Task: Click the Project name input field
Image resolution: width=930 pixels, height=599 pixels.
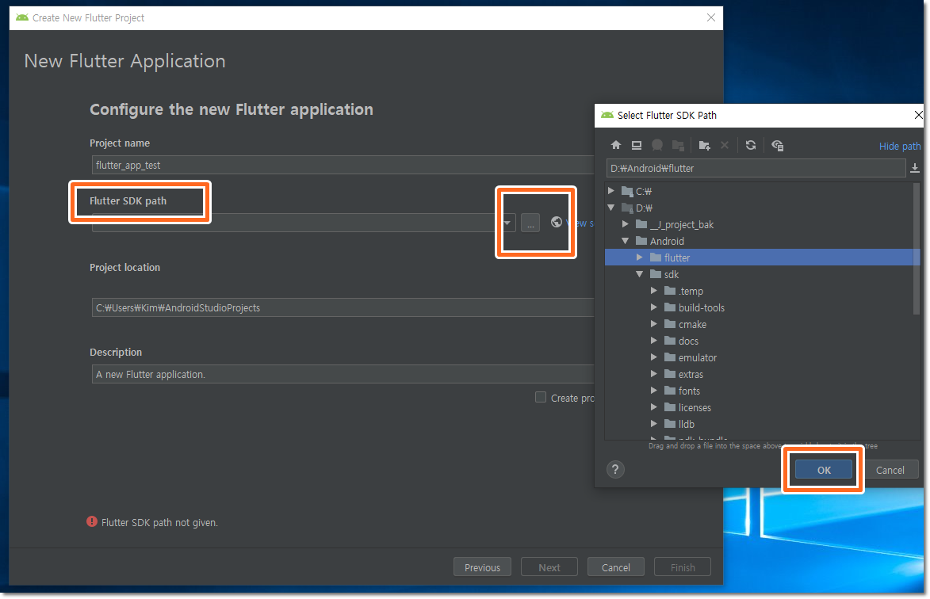Action: [x=343, y=165]
